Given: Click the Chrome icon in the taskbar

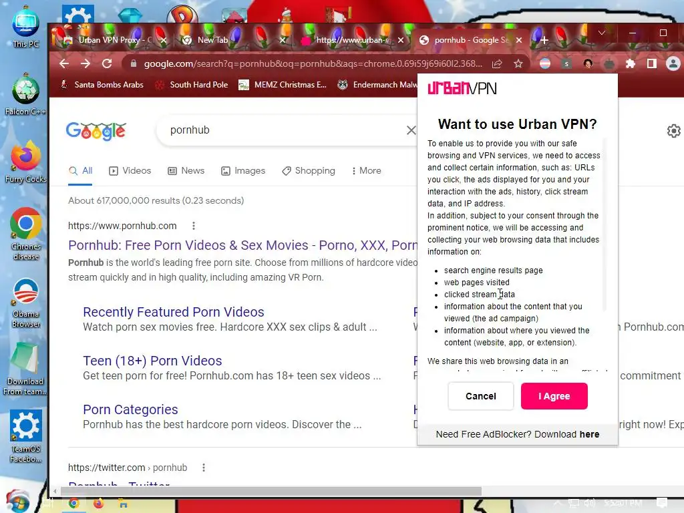Looking at the screenshot, I should [73, 504].
